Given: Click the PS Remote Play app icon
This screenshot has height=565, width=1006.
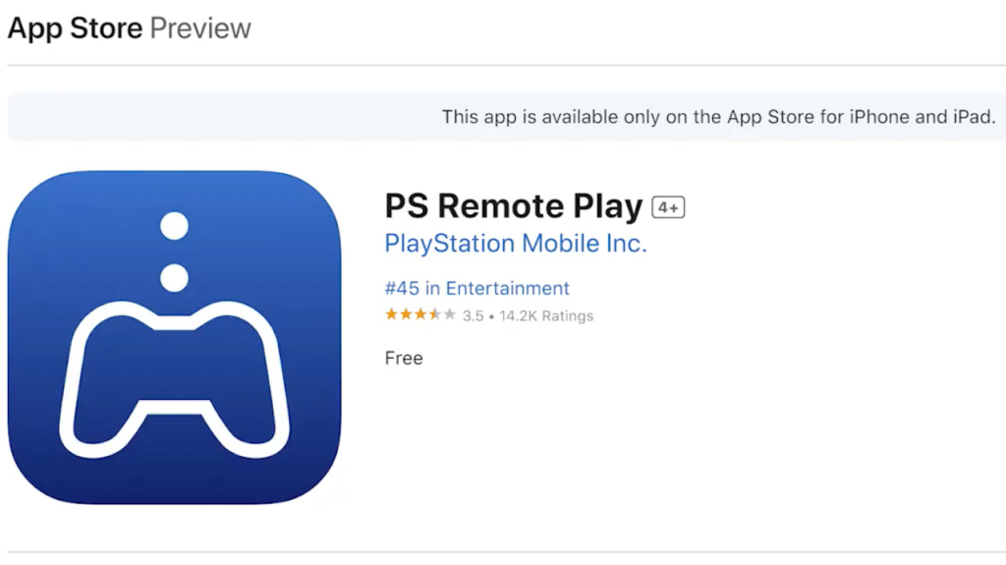Looking at the screenshot, I should (175, 337).
